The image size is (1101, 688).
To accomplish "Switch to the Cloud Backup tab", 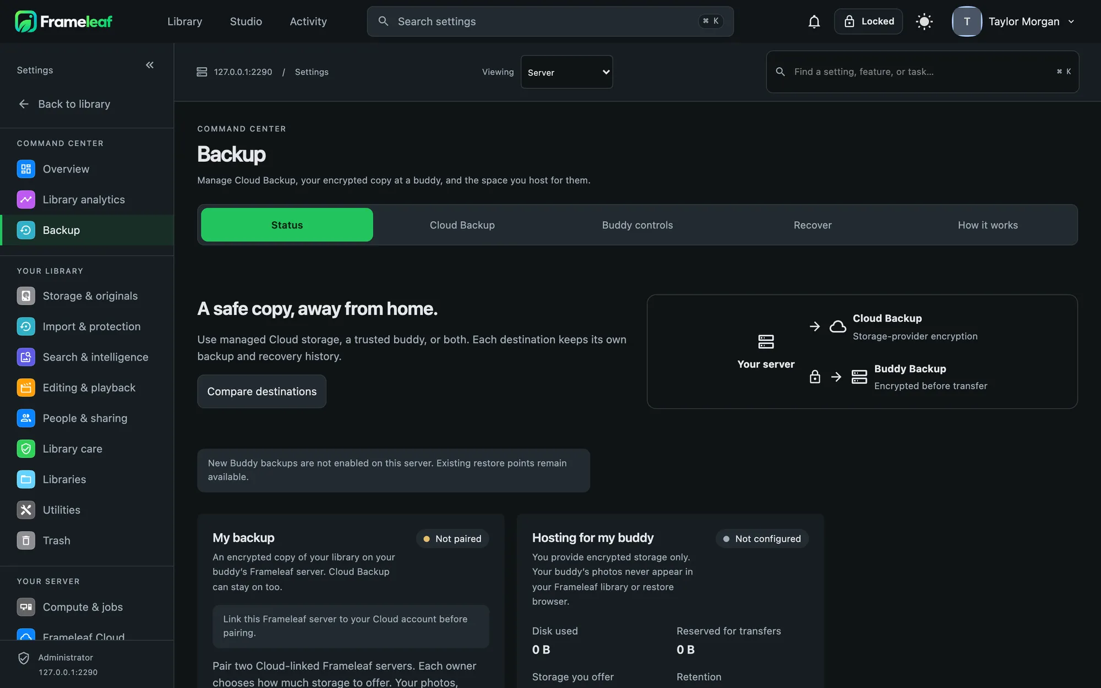I will [462, 225].
